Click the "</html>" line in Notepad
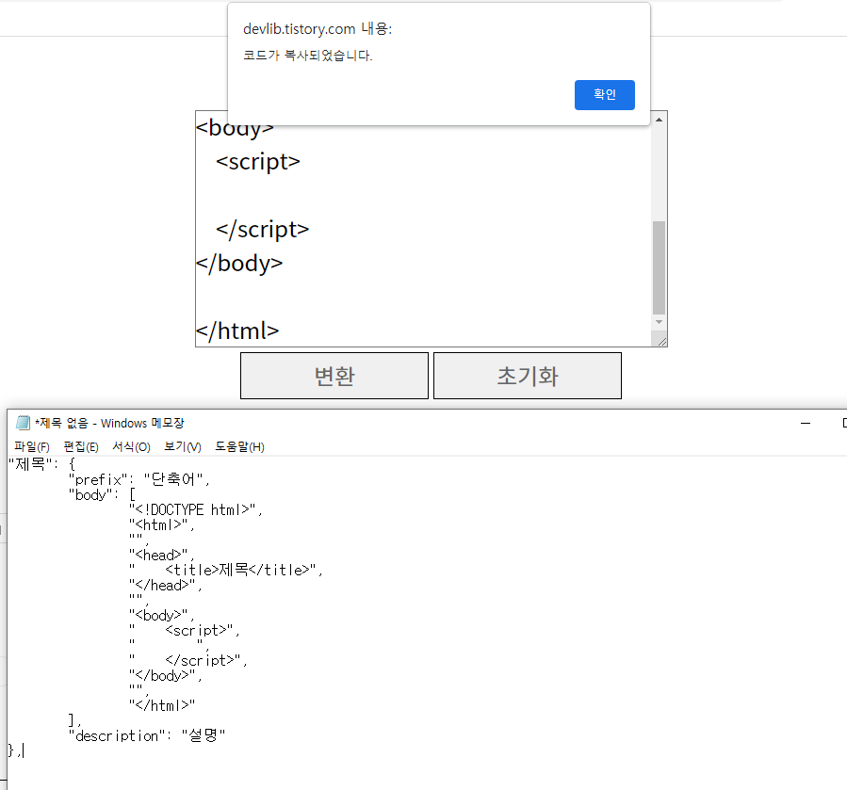Viewport: 847px width, 790px height. 161,705
